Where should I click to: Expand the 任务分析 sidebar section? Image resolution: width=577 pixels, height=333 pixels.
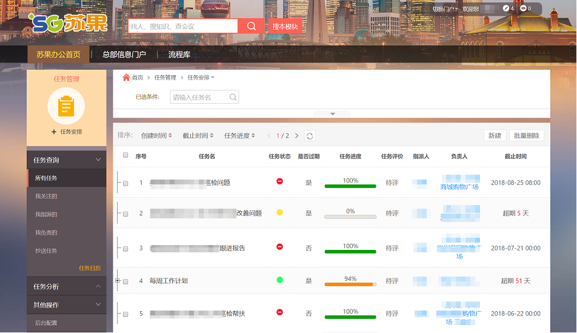(66, 286)
